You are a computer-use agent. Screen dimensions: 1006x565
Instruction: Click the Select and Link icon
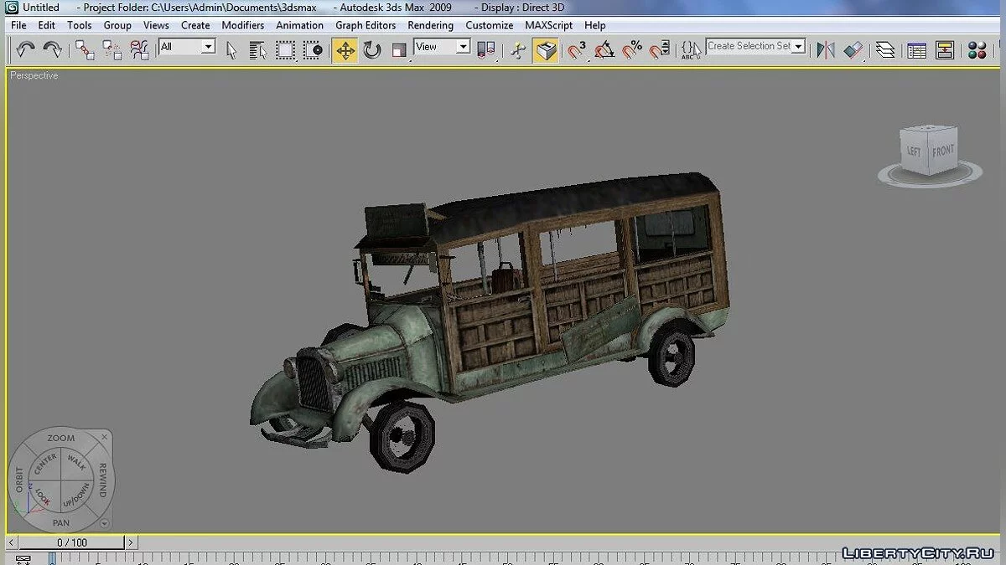(x=85, y=50)
